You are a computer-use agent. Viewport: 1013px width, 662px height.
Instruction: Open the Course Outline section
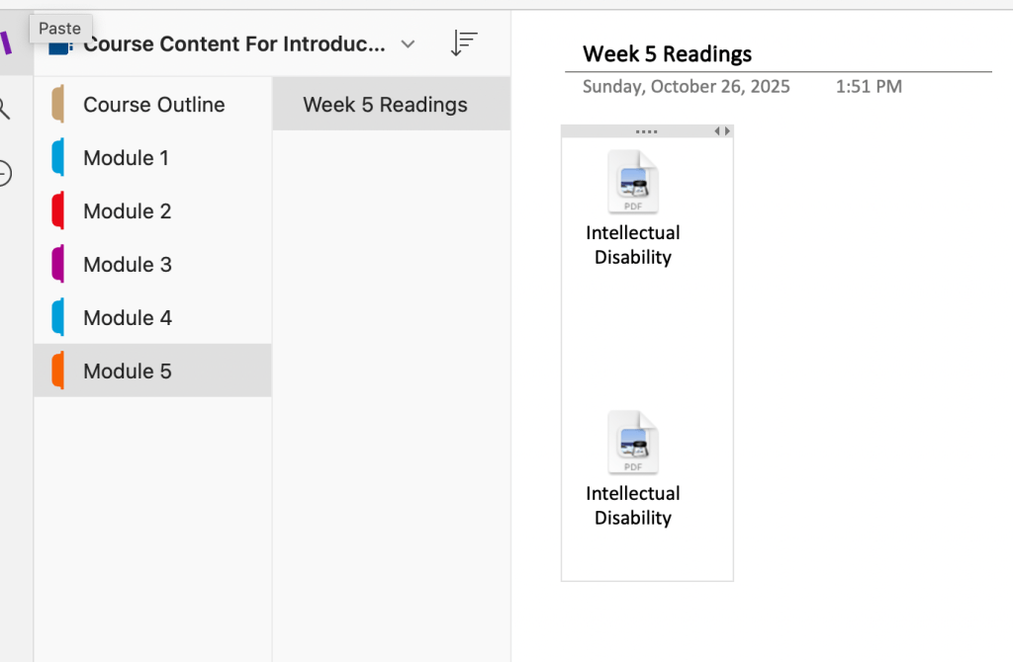click(153, 105)
